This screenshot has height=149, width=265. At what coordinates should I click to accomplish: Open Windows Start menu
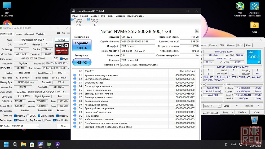(x=6, y=144)
